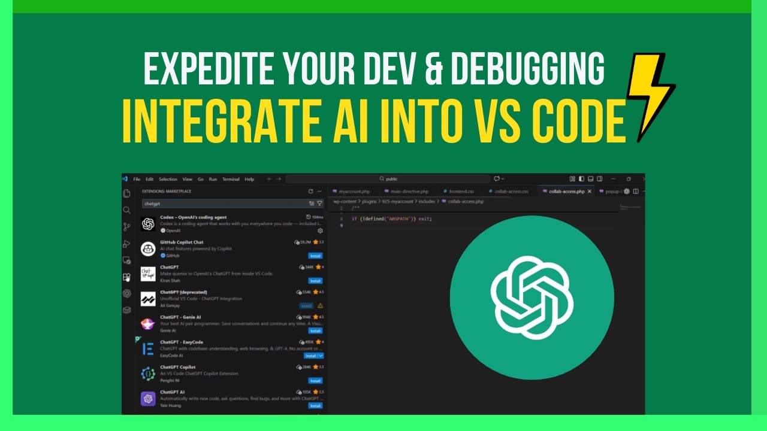Open EasyCode Install dropdown arrow
This screenshot has height=431, width=767.
click(321, 356)
